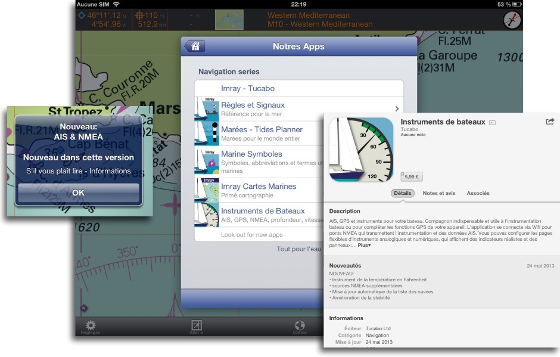Tap the battery status icon
This screenshot has width=560, height=357.
point(517,4)
